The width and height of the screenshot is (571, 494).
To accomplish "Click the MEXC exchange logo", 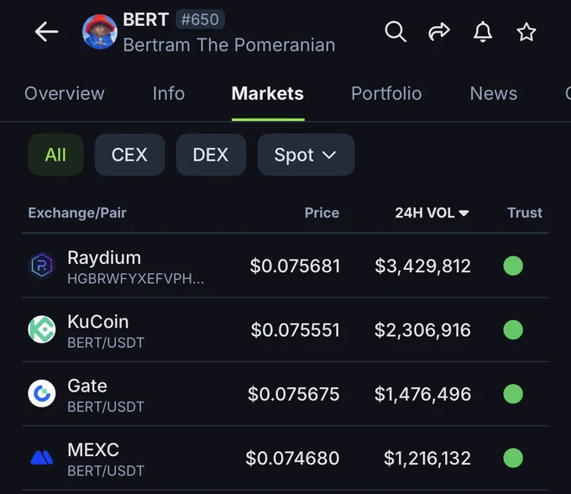I will pos(42,458).
